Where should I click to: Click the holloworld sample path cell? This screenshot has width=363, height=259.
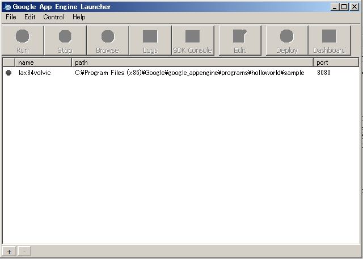coord(189,73)
